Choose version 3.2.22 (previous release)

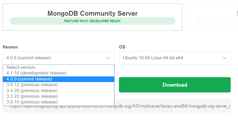coord(58,96)
